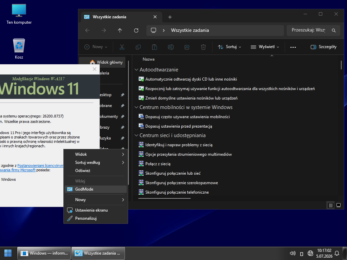Open the Wyświetl dropdown

click(265, 47)
